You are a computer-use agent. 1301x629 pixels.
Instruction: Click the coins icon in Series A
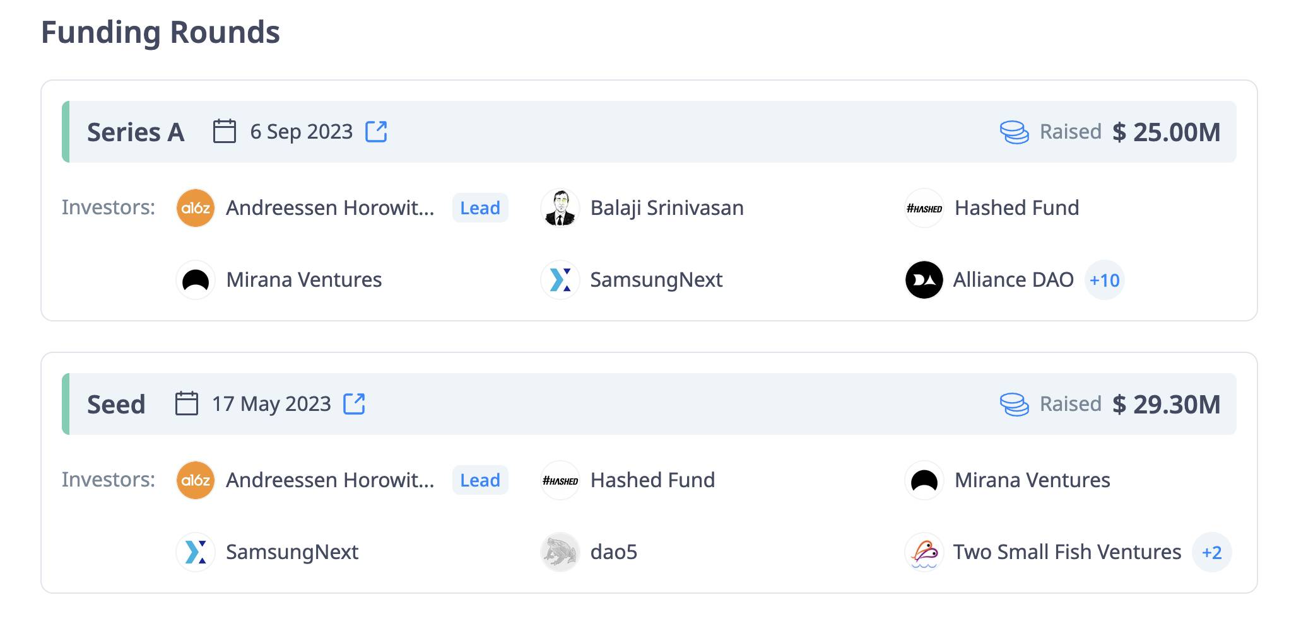coord(1015,132)
